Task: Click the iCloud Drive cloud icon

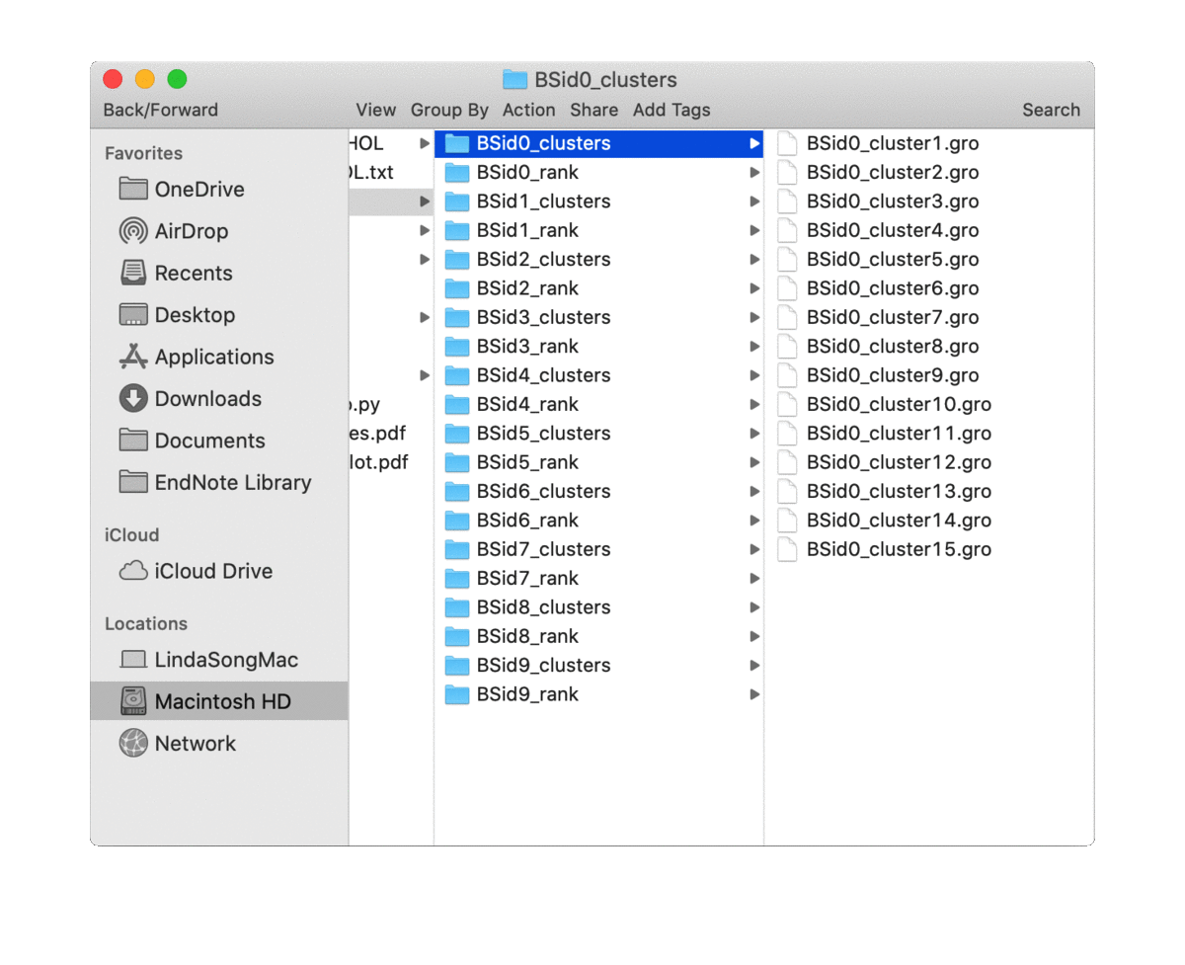Action: (132, 571)
